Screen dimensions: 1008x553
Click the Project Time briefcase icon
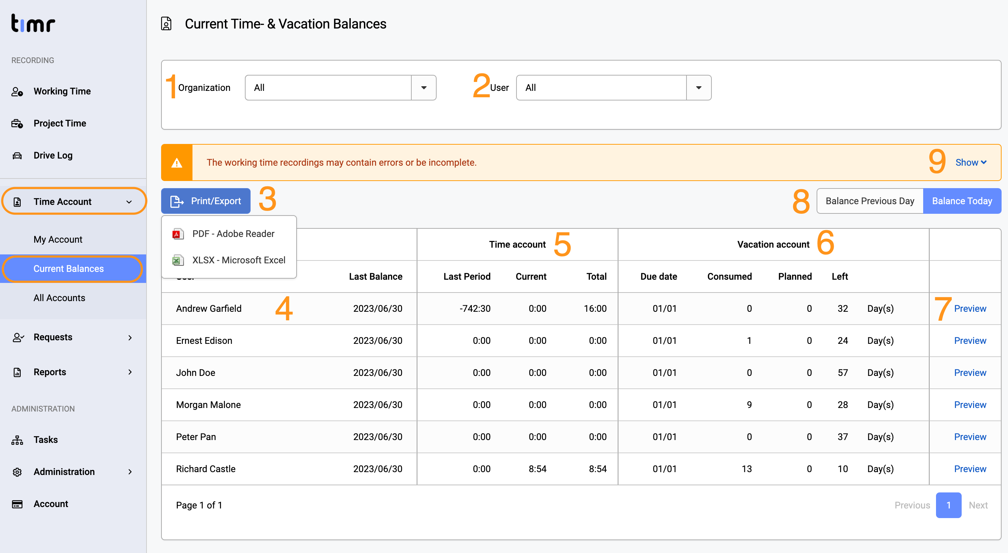click(x=17, y=124)
